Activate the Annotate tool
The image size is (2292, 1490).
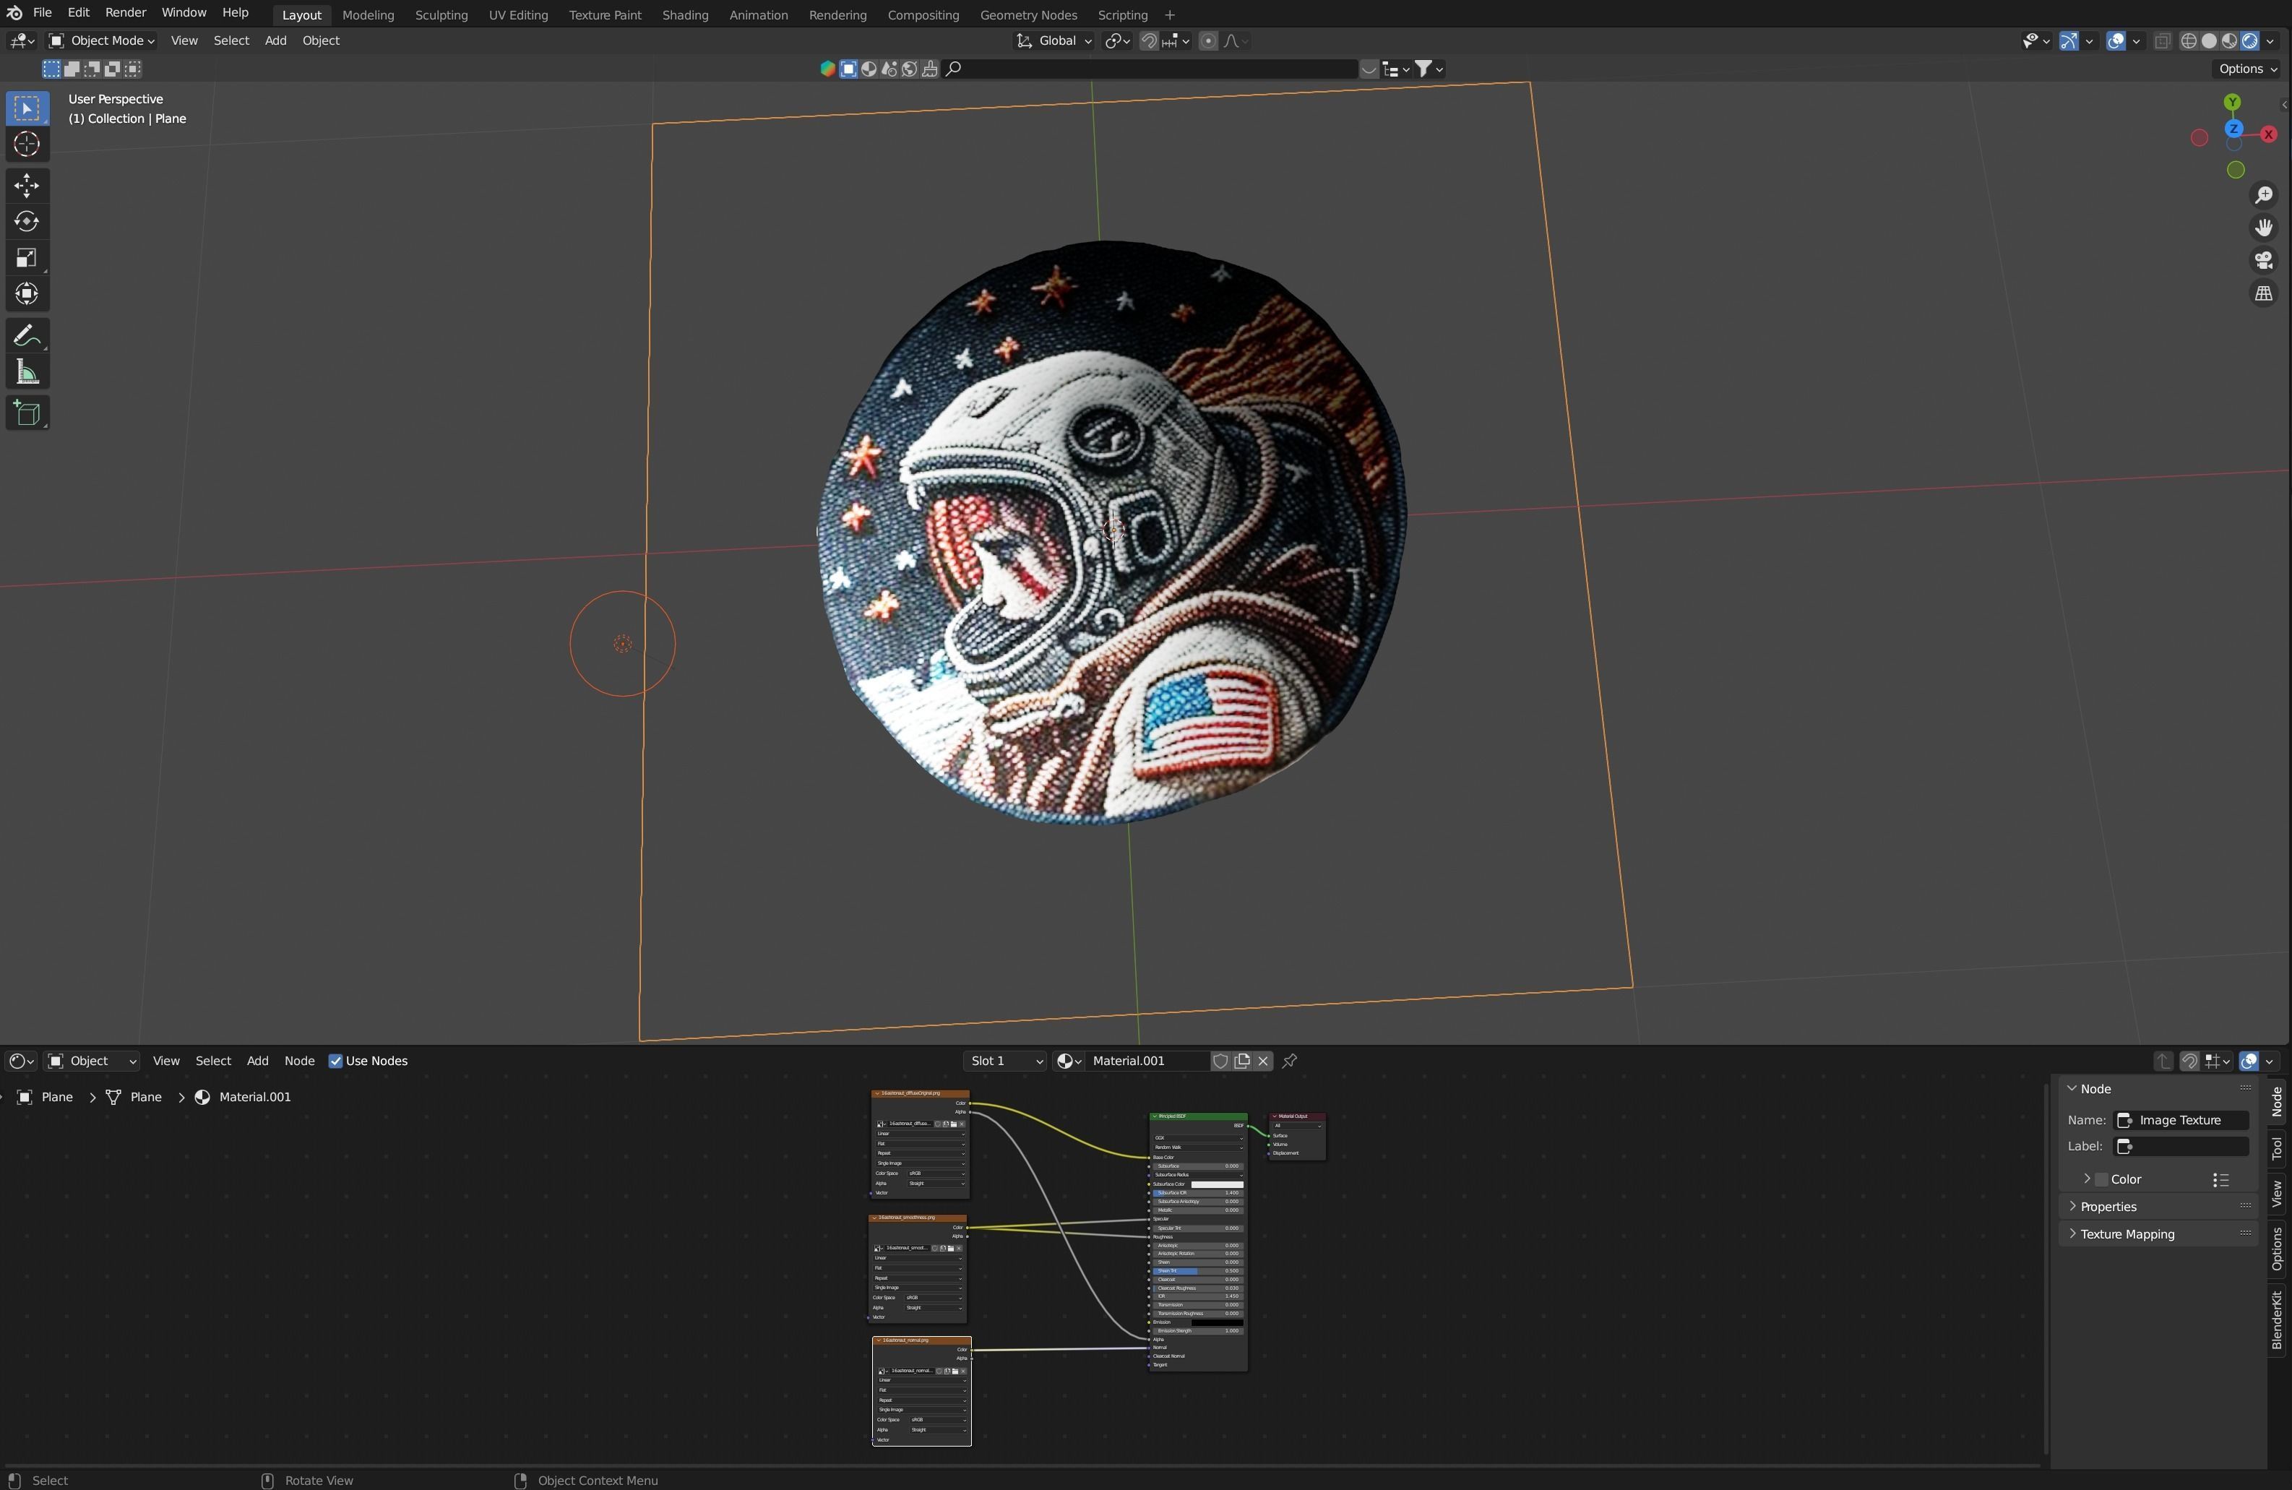tap(27, 335)
